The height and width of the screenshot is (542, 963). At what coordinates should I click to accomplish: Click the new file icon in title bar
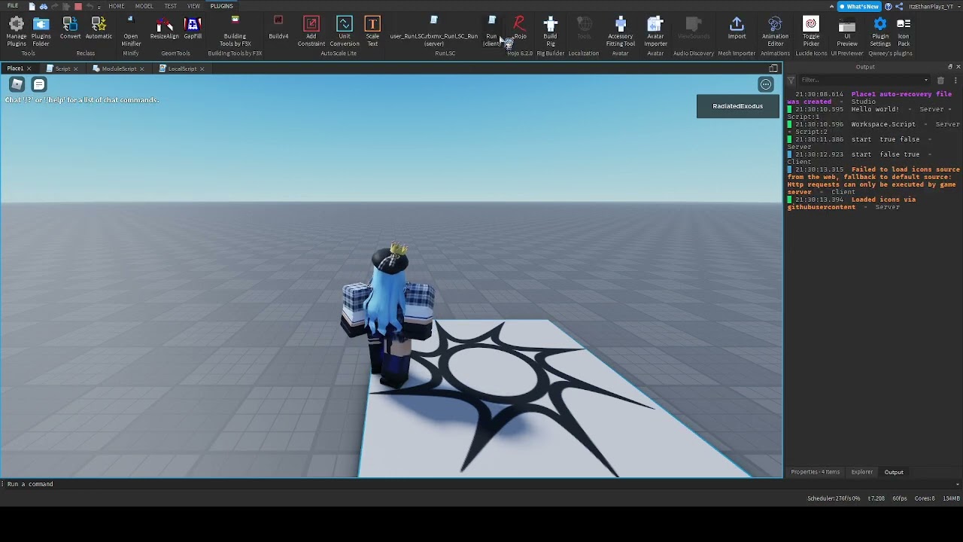(x=32, y=6)
